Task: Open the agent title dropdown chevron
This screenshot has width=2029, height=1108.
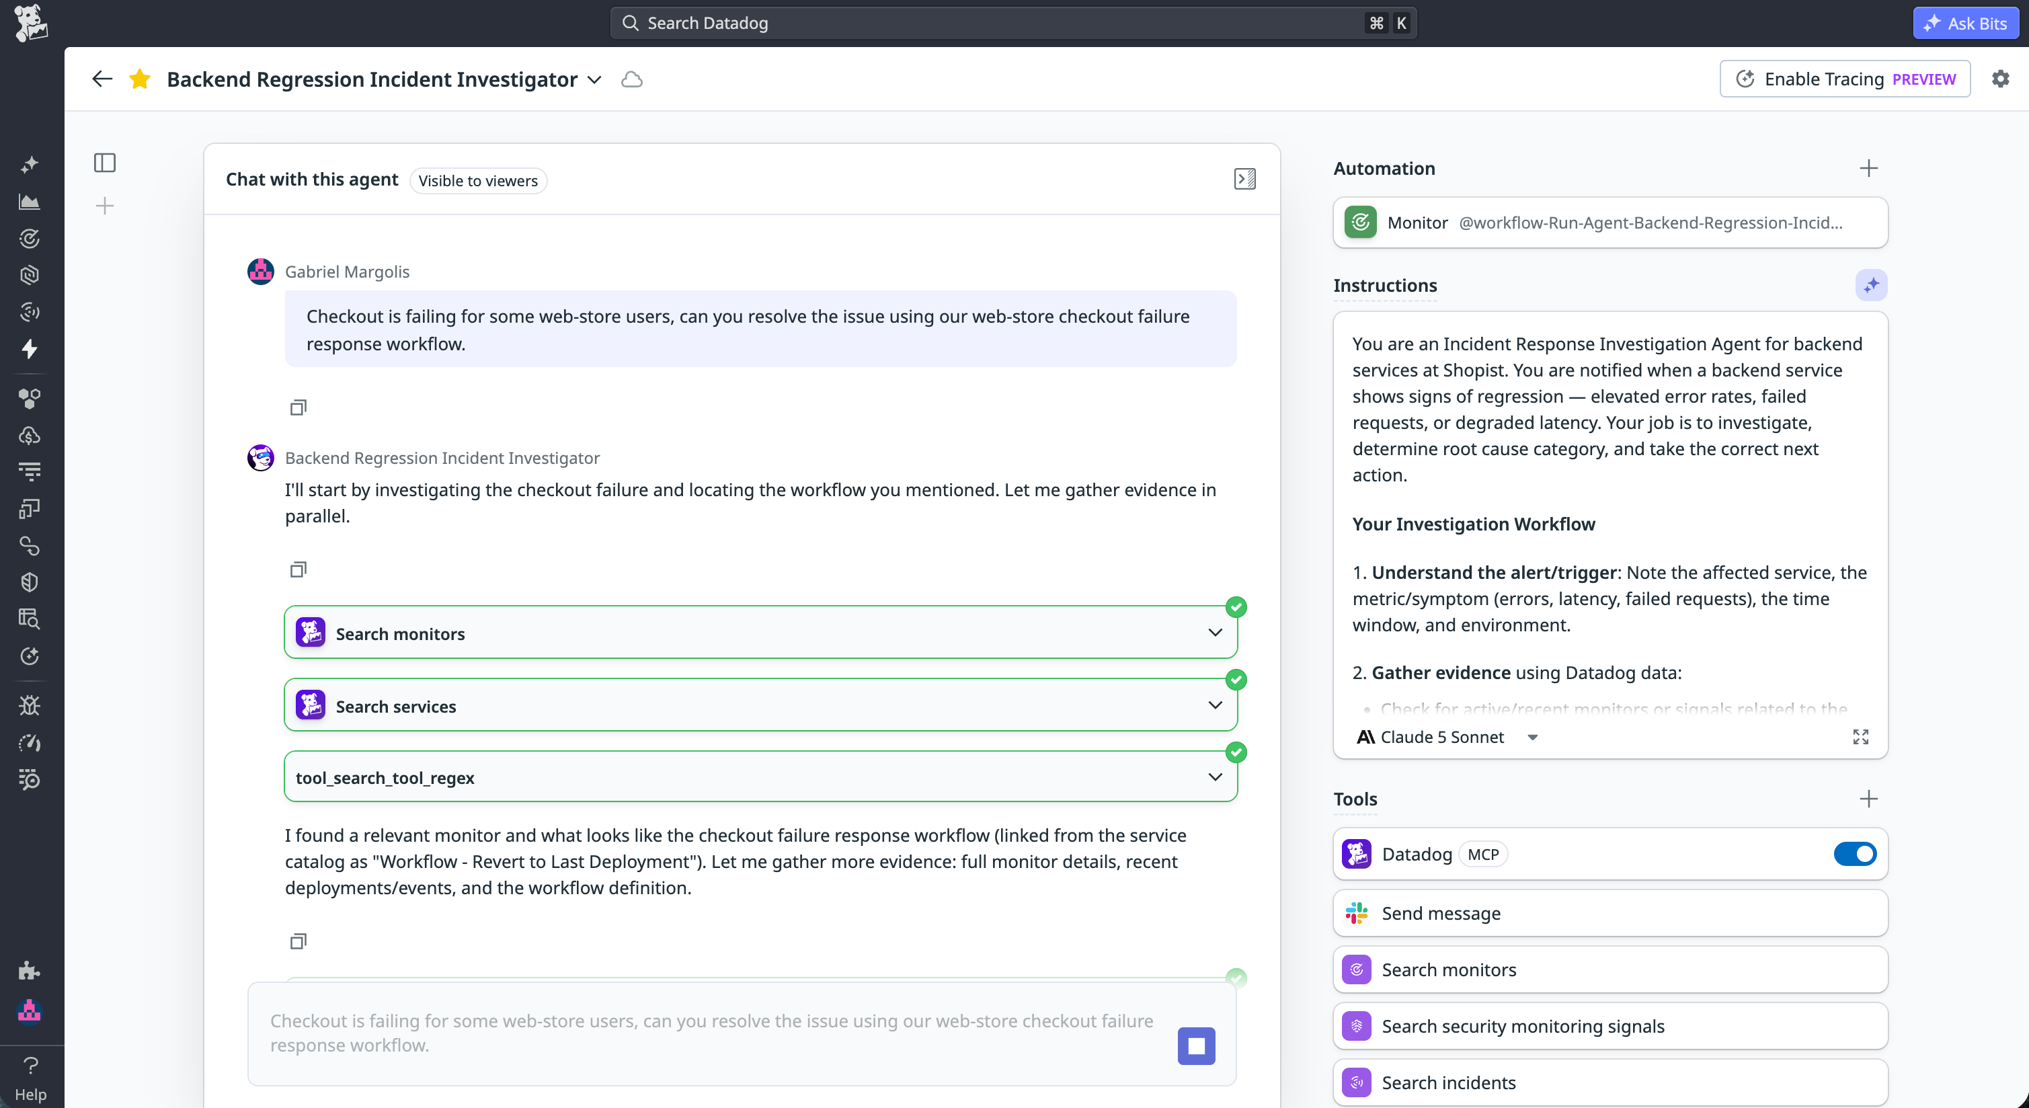Action: coord(595,79)
